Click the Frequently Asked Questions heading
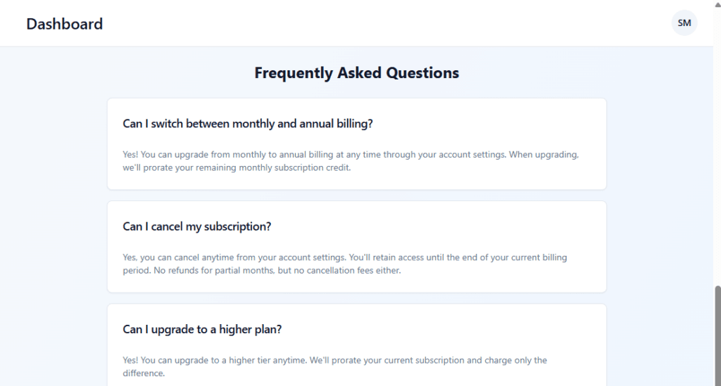The height and width of the screenshot is (386, 721). pyautogui.click(x=356, y=73)
